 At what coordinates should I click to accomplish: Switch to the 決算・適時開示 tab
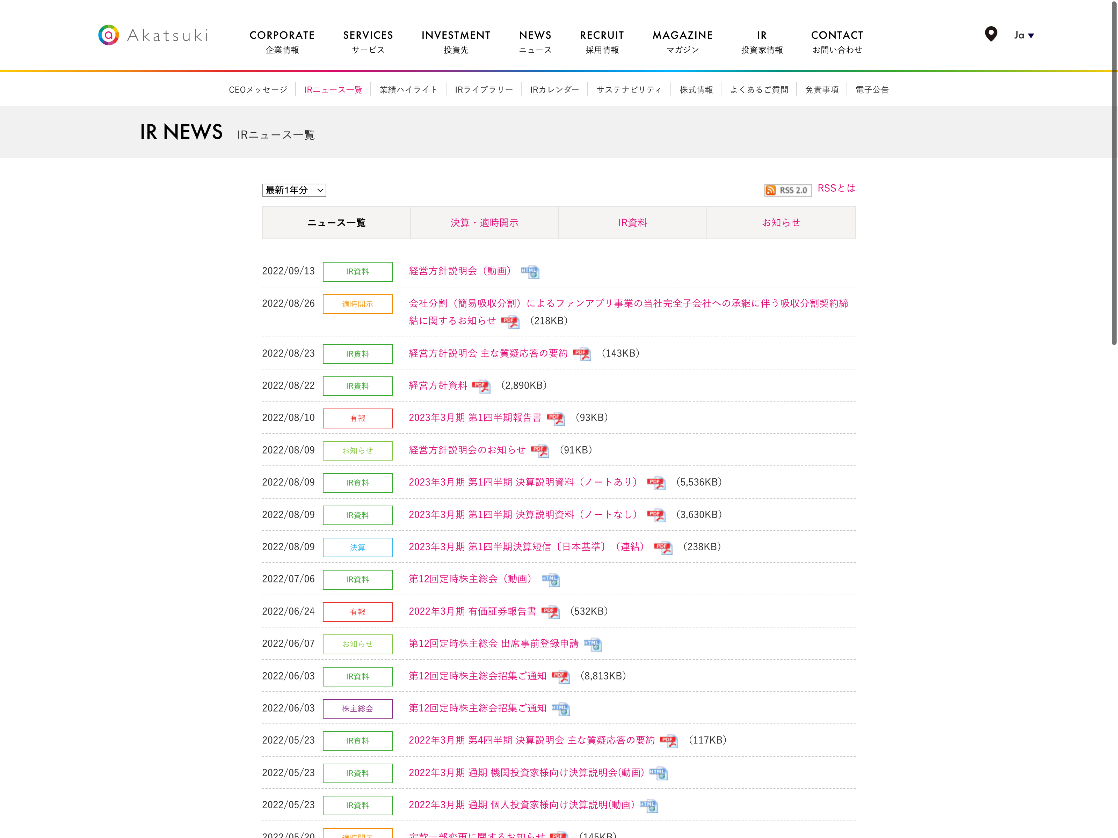coord(484,223)
